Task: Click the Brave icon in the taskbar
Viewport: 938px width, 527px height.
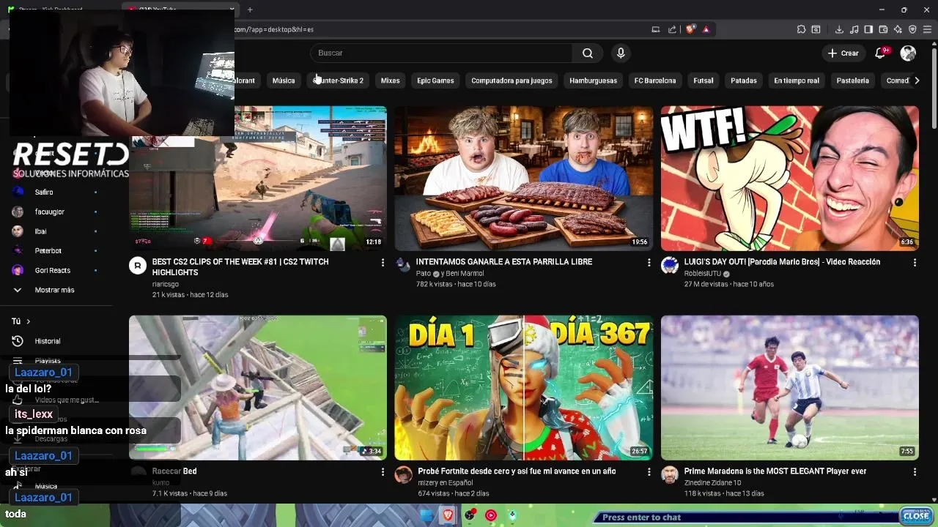Action: (448, 515)
